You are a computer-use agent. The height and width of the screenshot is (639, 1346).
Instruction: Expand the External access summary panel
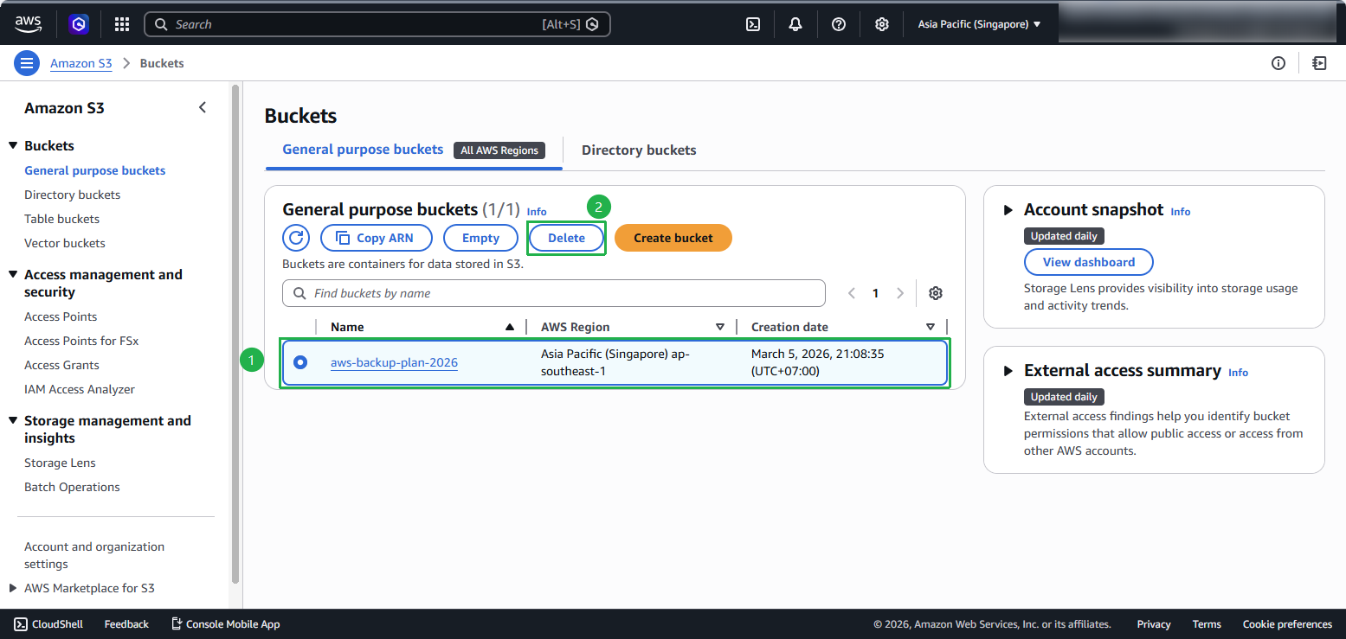click(x=1008, y=371)
